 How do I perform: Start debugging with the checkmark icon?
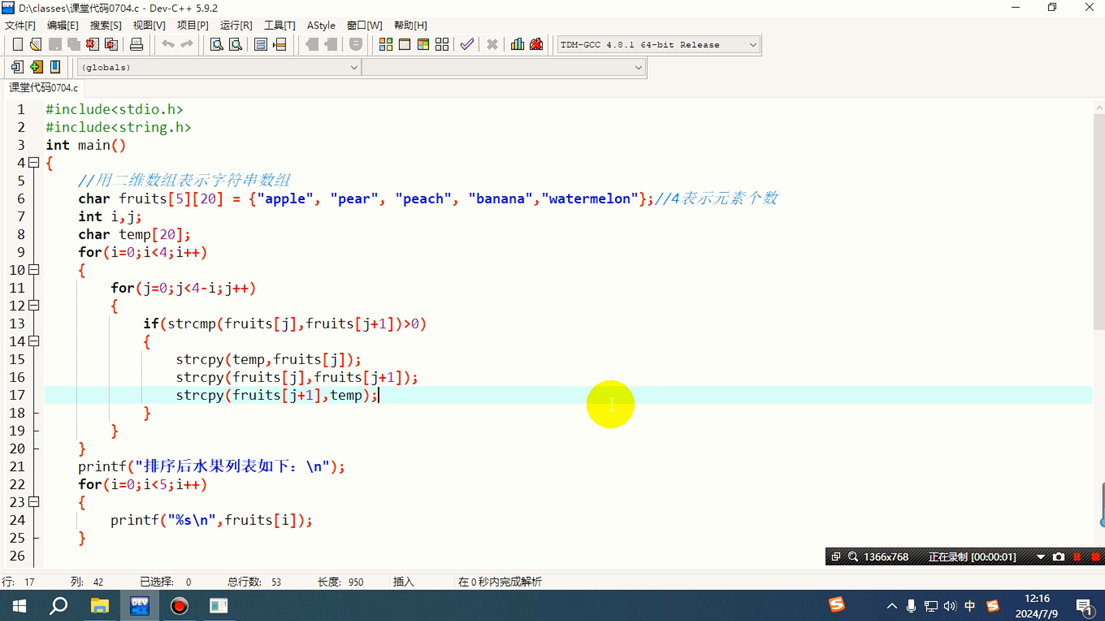(467, 44)
